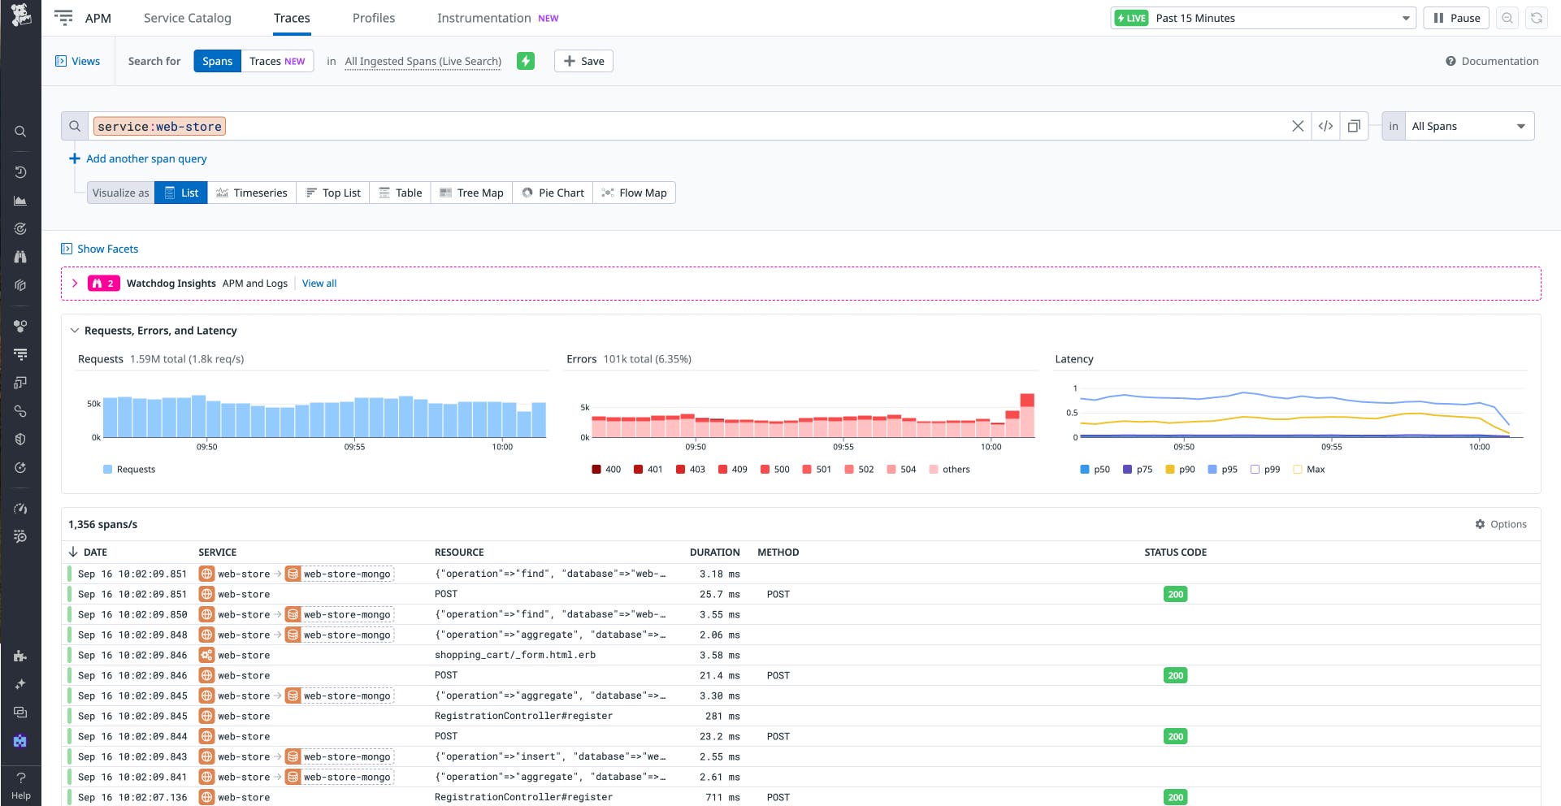The width and height of the screenshot is (1561, 806).
Task: Click the copy query icon beside search bar
Action: [1354, 126]
